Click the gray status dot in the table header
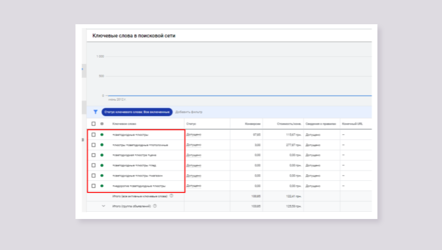This screenshot has height=250, width=442. (102, 124)
